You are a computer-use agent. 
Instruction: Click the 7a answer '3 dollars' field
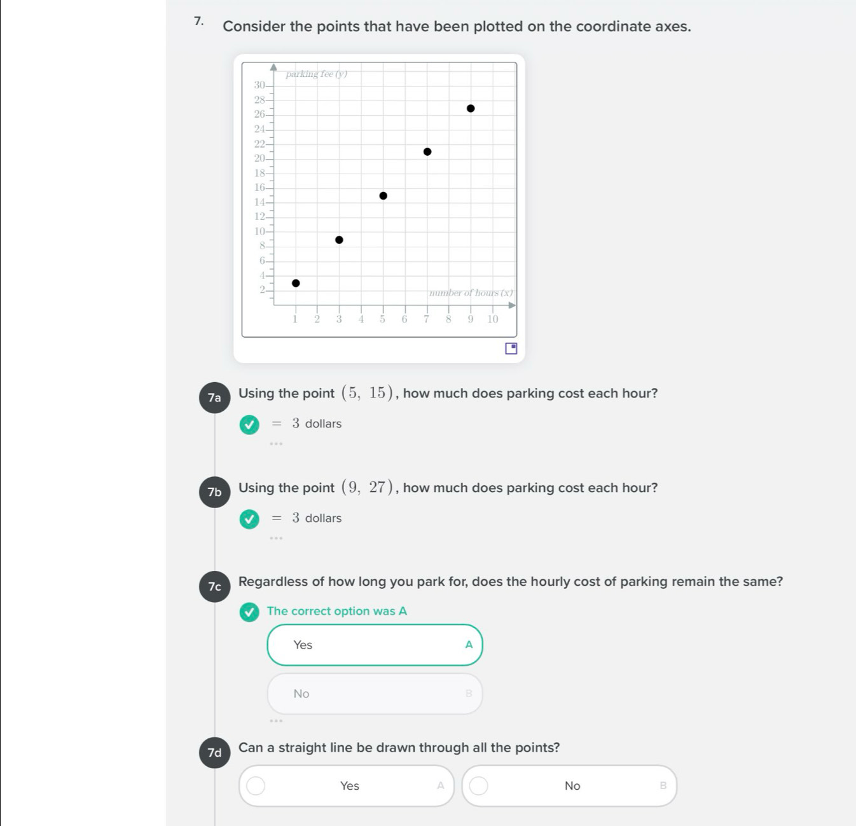tap(316, 423)
